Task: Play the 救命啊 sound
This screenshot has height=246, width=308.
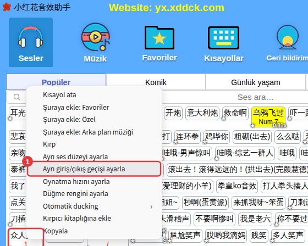Action: click(235, 113)
